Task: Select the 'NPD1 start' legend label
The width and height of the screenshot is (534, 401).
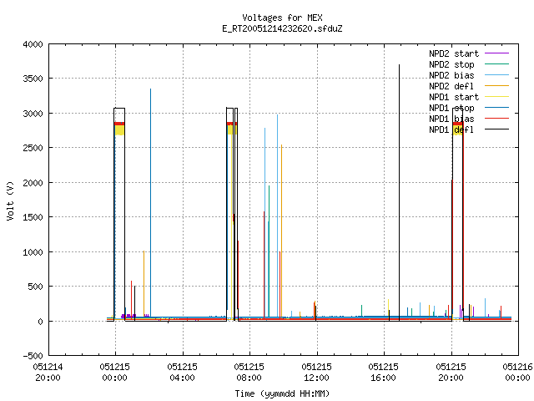Action: pyautogui.click(x=454, y=97)
